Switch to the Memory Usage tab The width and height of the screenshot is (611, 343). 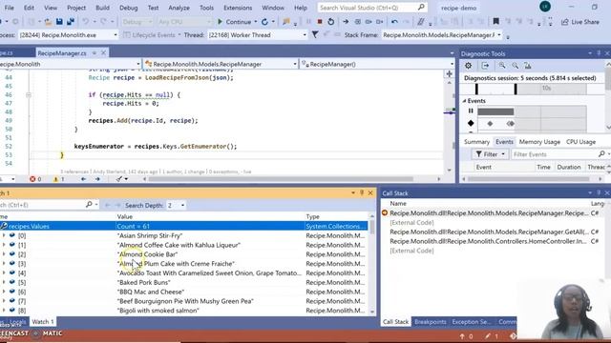tap(539, 142)
